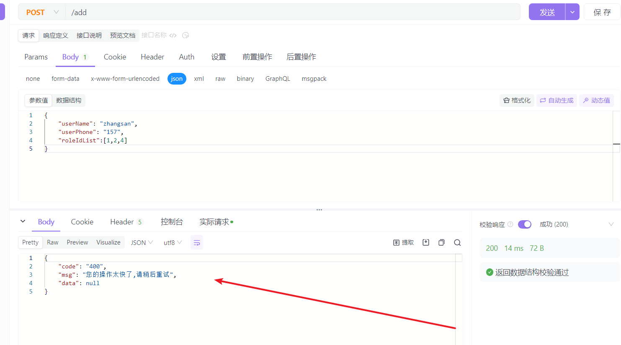Click the panel divider three-dots handle
621x345 pixels.
319,210
